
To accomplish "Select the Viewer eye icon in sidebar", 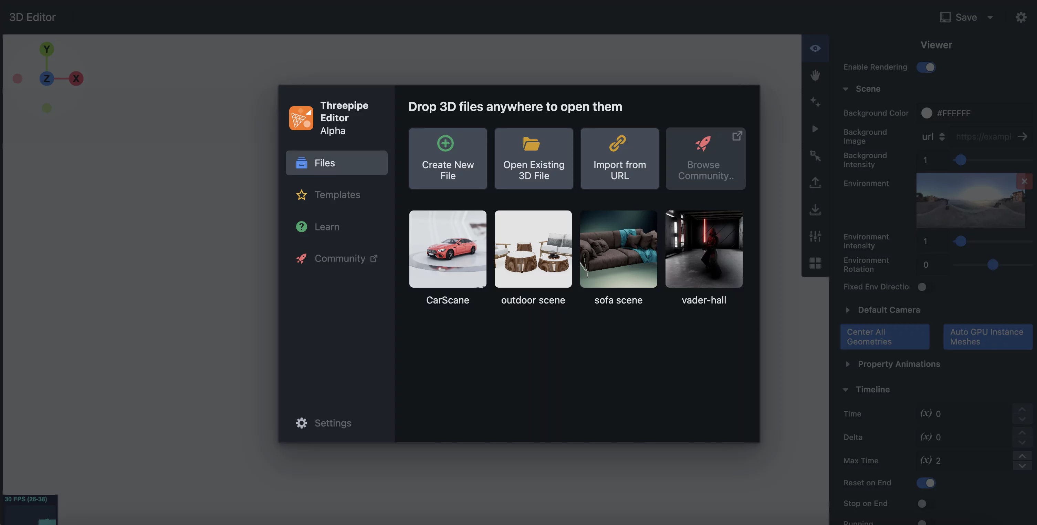I will point(816,48).
